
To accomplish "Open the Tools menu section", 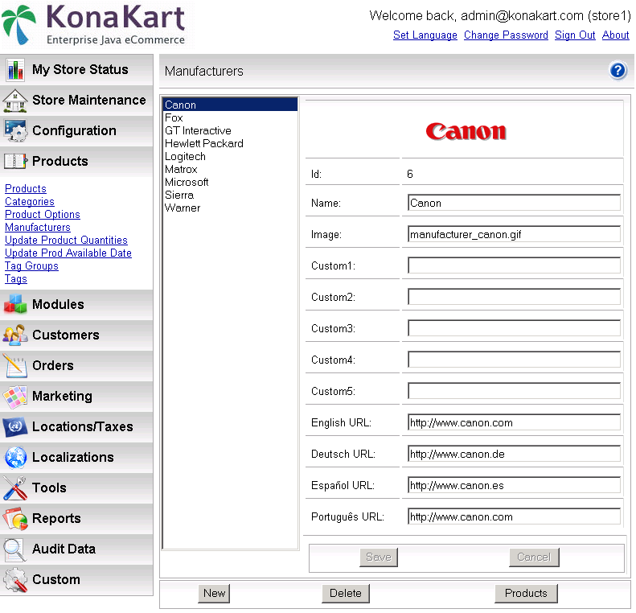I will coord(76,488).
